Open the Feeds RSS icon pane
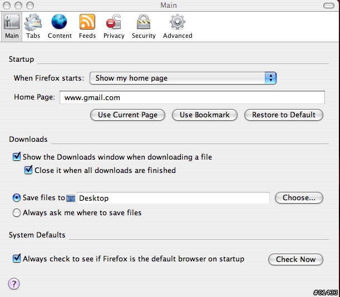Image resolution: width=340 pixels, height=297 pixels. click(x=87, y=27)
